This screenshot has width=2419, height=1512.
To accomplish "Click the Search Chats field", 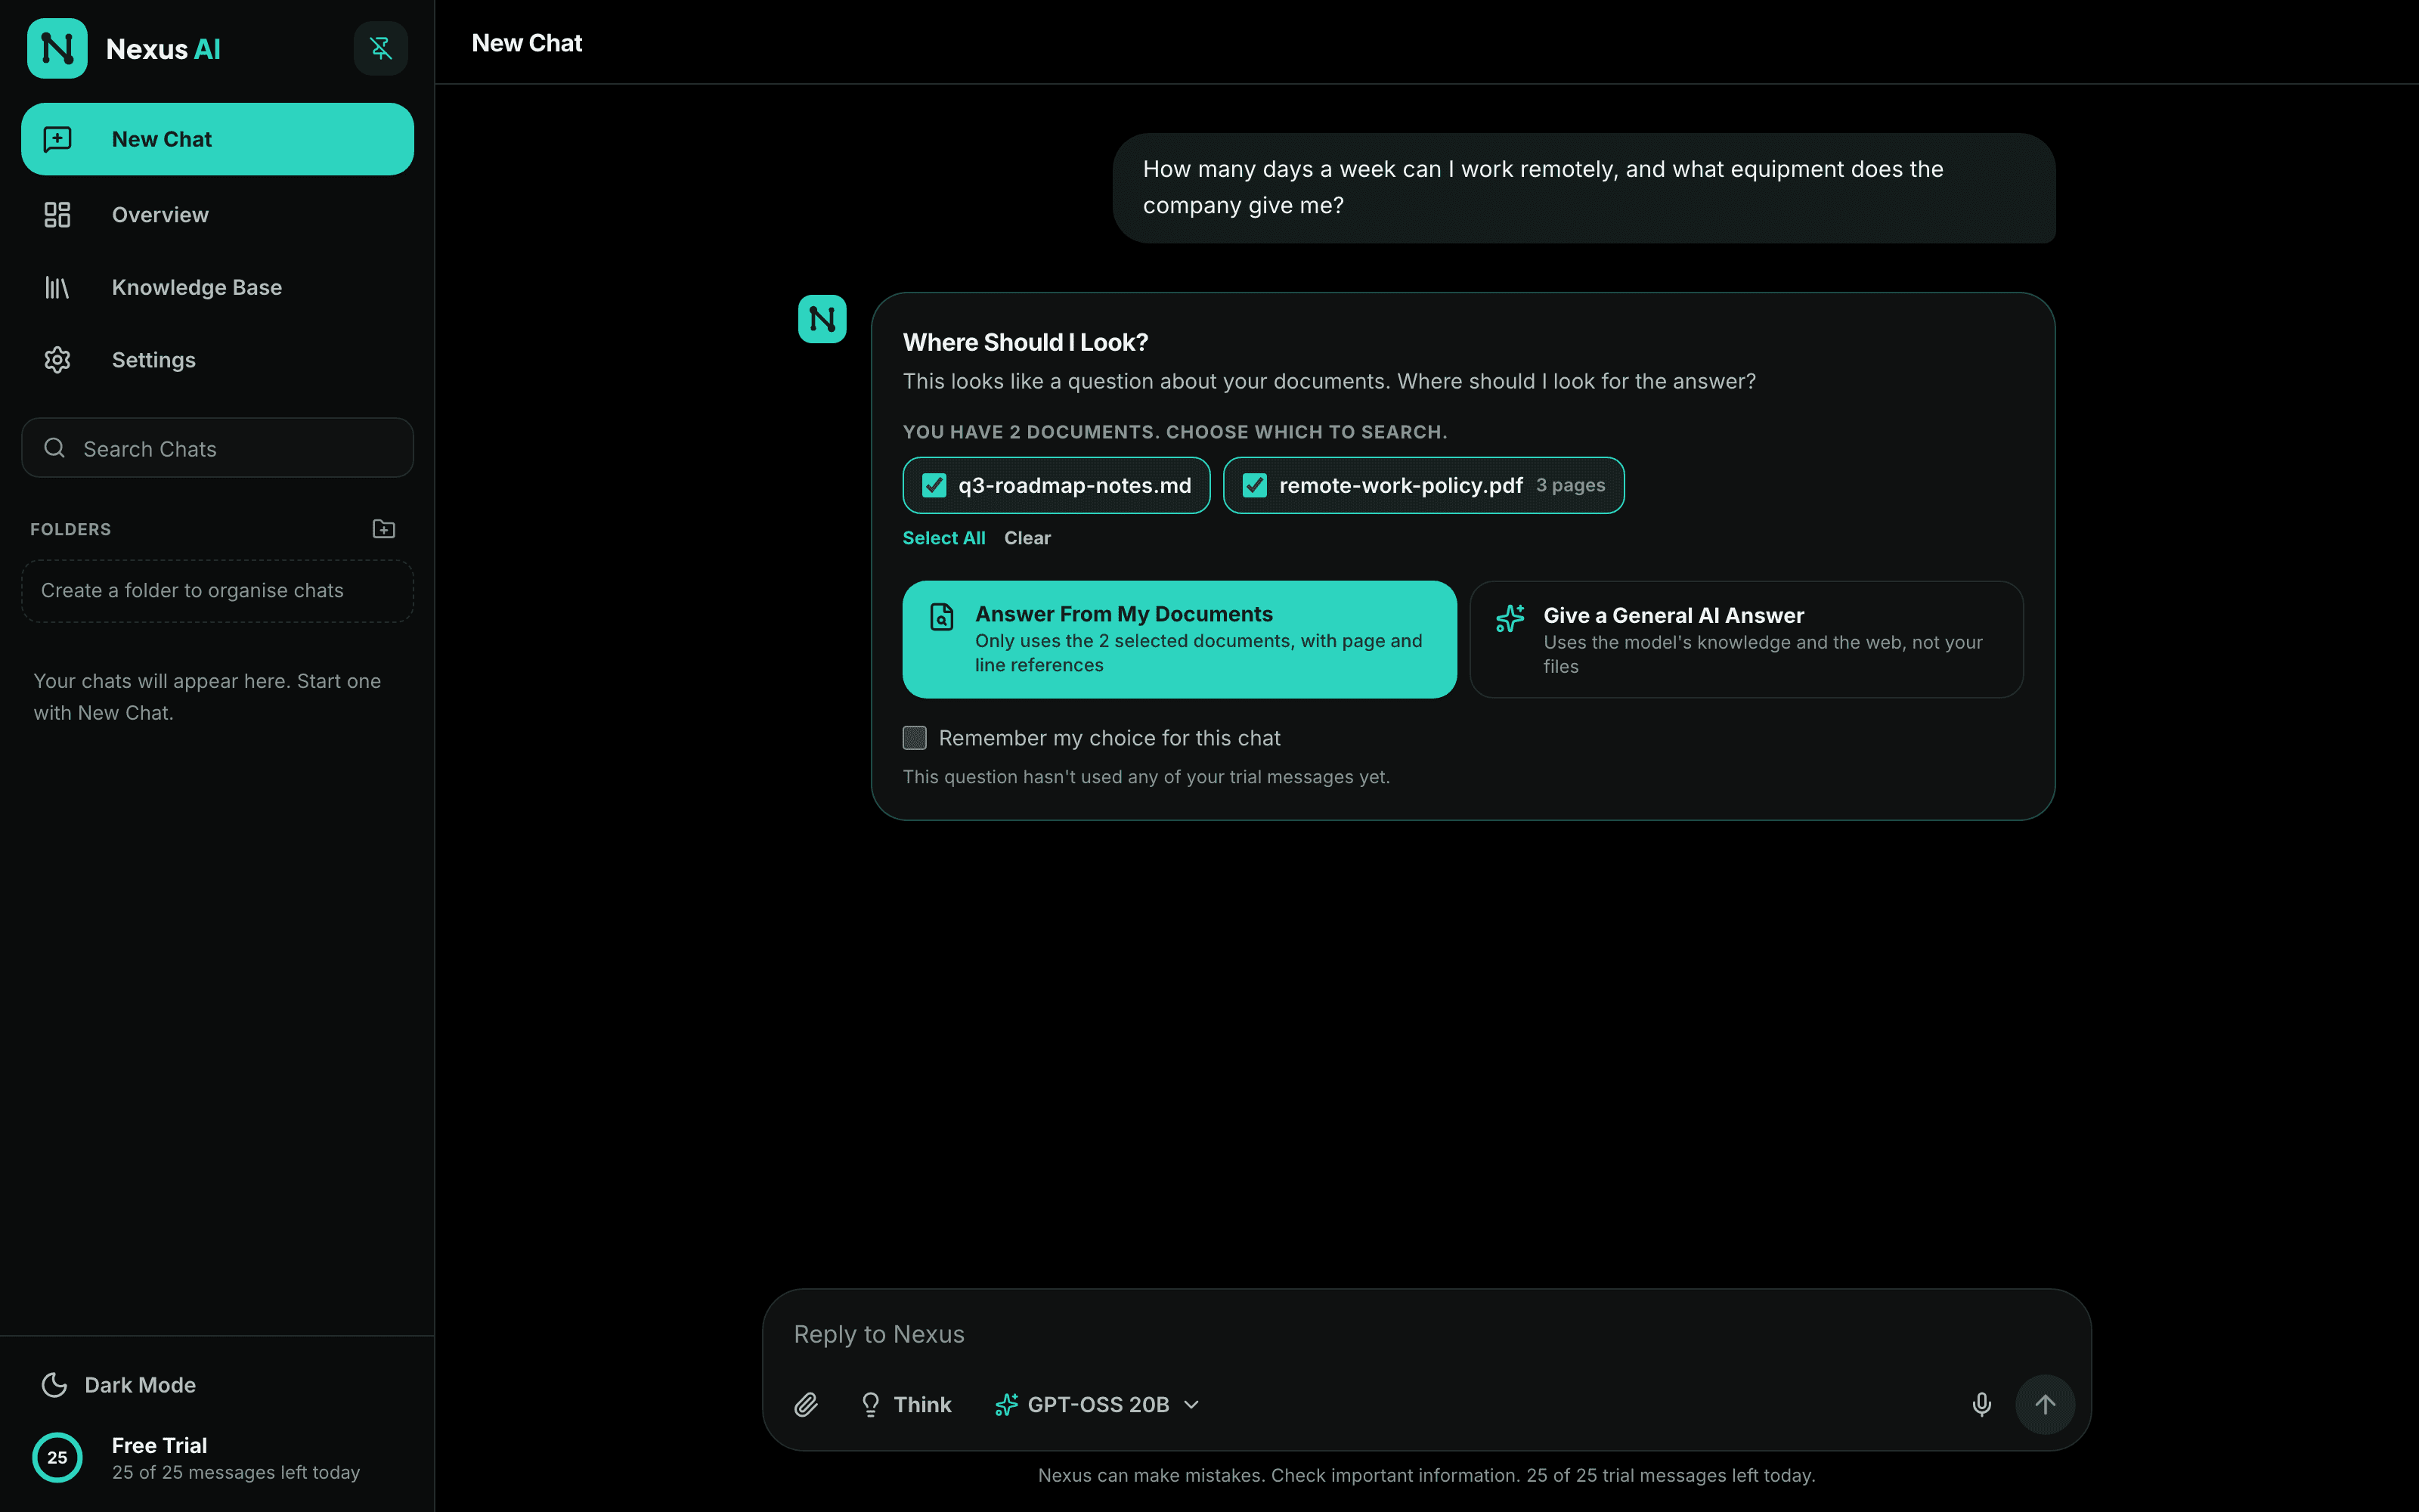I will tap(217, 448).
